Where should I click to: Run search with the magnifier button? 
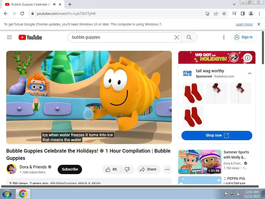pyautogui.click(x=189, y=37)
